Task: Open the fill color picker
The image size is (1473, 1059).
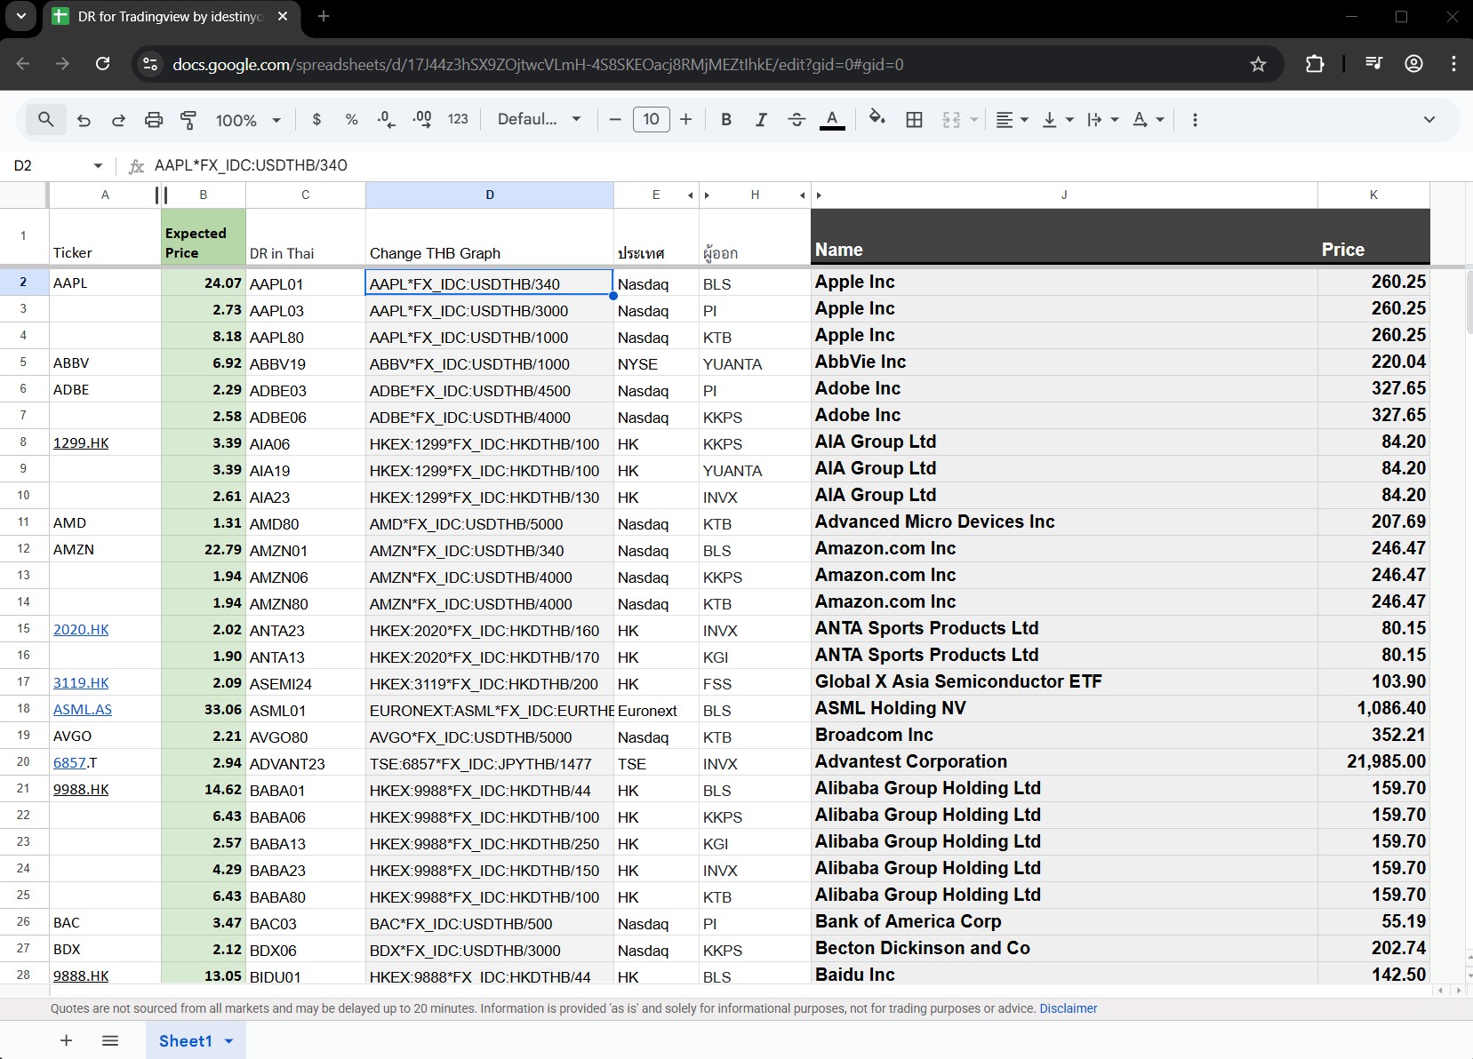Action: click(877, 119)
